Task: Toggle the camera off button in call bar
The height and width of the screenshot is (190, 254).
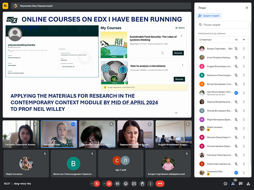Action: pos(109,184)
